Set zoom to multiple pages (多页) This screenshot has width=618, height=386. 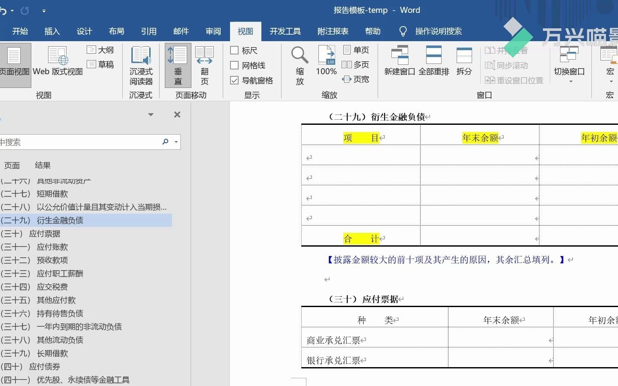coord(355,64)
